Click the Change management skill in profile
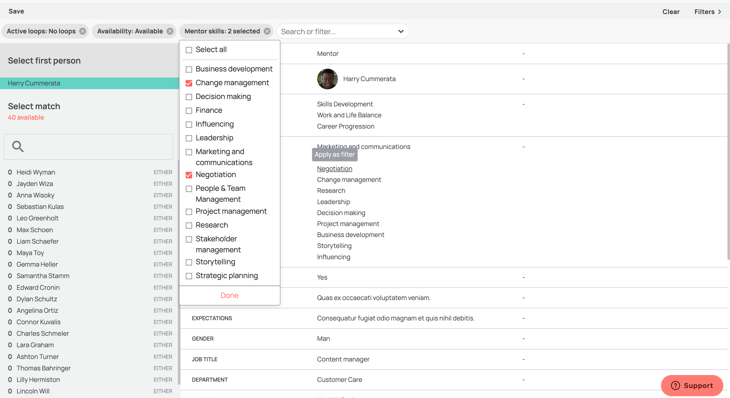 coord(349,180)
